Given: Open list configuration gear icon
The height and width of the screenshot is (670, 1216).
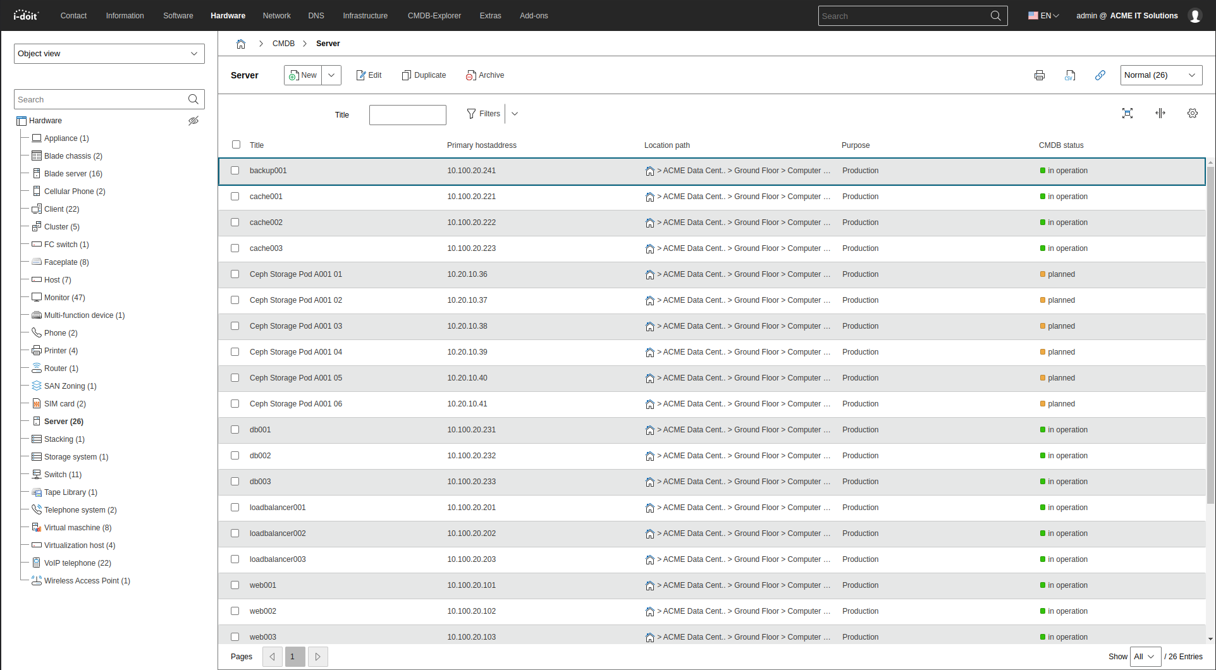Looking at the screenshot, I should pos(1193,113).
